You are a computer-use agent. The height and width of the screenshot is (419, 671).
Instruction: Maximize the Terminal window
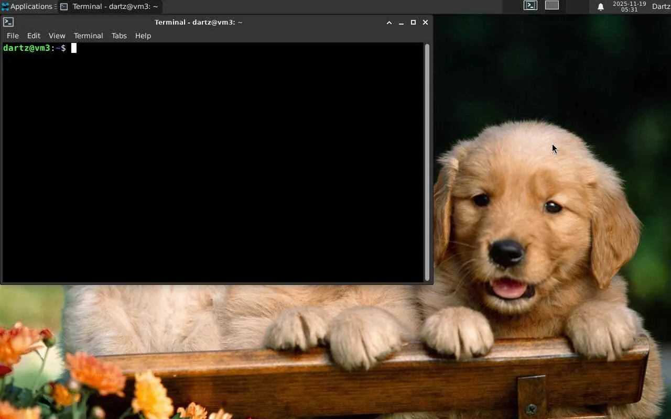click(x=413, y=23)
